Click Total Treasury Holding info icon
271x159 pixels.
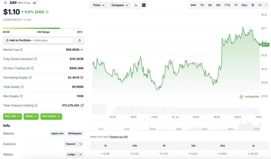[36, 105]
